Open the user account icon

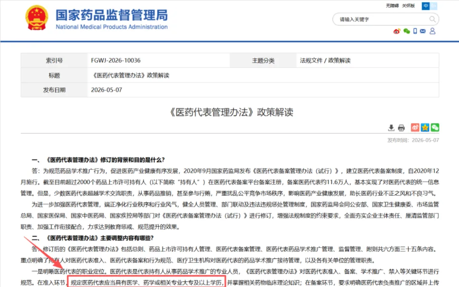(432, 31)
